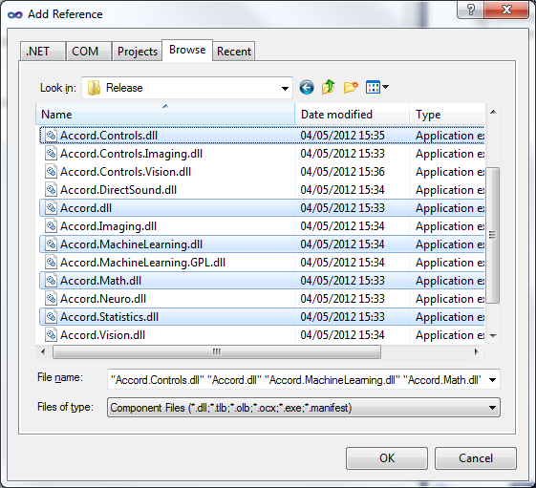
Task: Select the Accord.Controls.dll file name
Action: [x=109, y=136]
